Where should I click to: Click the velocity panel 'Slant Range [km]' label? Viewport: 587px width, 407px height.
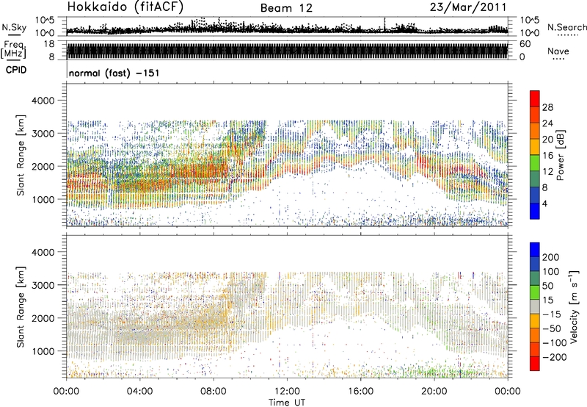coord(21,307)
